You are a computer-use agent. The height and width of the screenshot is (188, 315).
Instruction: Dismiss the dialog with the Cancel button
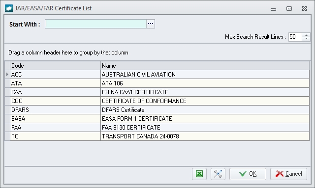coord(288,174)
